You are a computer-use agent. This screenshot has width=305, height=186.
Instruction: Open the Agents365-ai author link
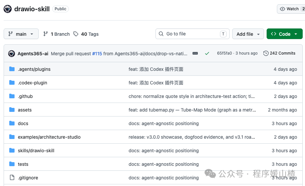(x=33, y=54)
